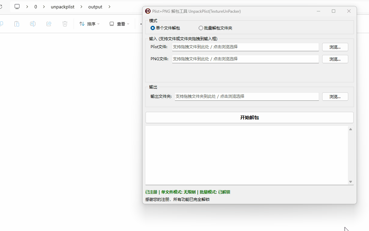Click inside the PNG文件 input field
369x231 pixels.
click(x=244, y=59)
